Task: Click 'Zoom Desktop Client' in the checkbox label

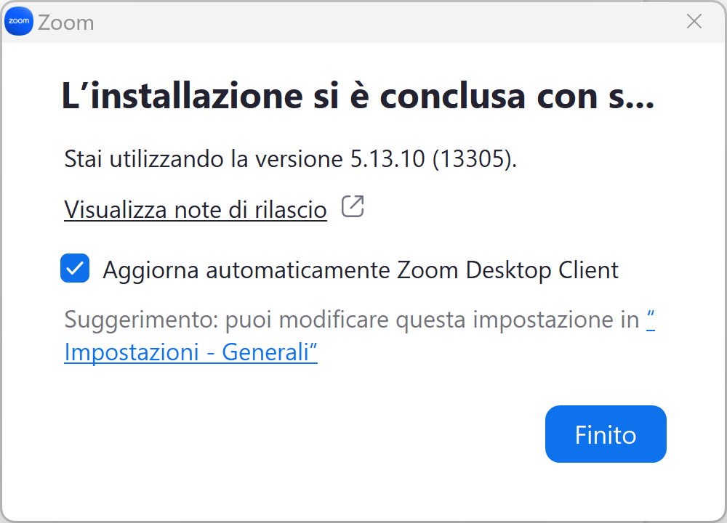Action: pos(507,270)
